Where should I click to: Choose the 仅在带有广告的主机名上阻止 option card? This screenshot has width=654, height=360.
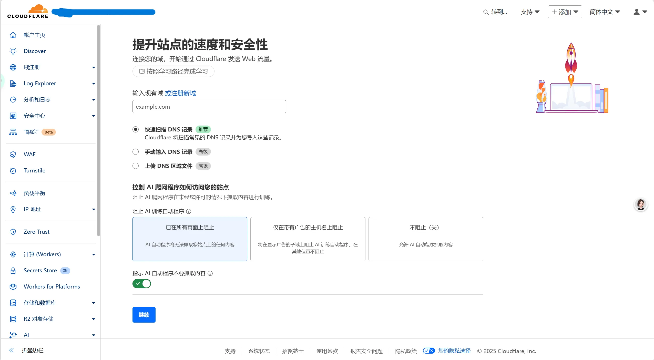(x=308, y=239)
